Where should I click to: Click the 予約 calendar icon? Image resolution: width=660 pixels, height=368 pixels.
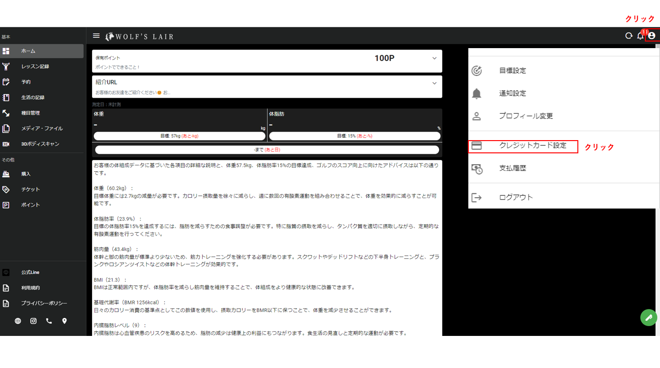tap(6, 82)
